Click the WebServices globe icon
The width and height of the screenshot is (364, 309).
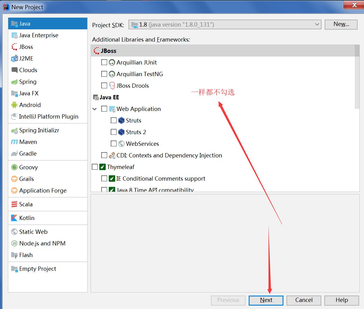click(121, 144)
